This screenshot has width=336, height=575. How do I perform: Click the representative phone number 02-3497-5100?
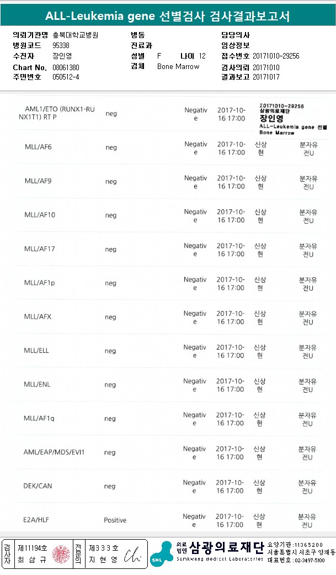(x=303, y=560)
